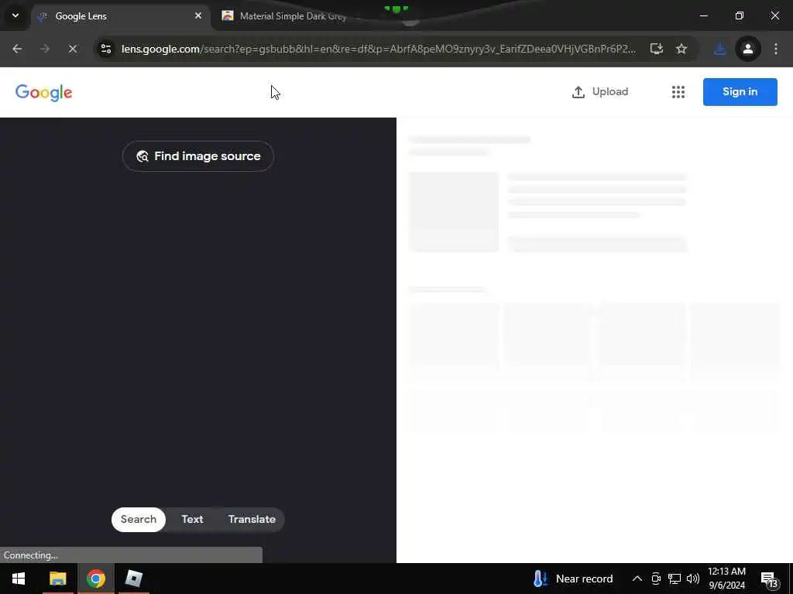Open Chrome downloads icon
Image resolution: width=793 pixels, height=594 pixels.
click(x=719, y=49)
